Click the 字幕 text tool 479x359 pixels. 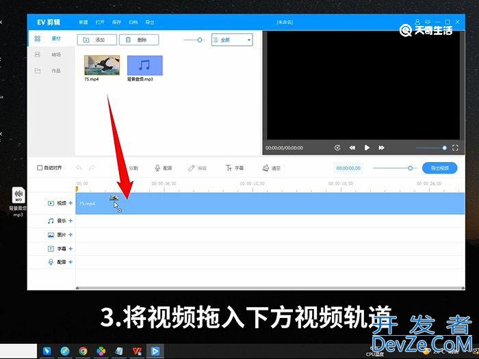click(x=235, y=168)
